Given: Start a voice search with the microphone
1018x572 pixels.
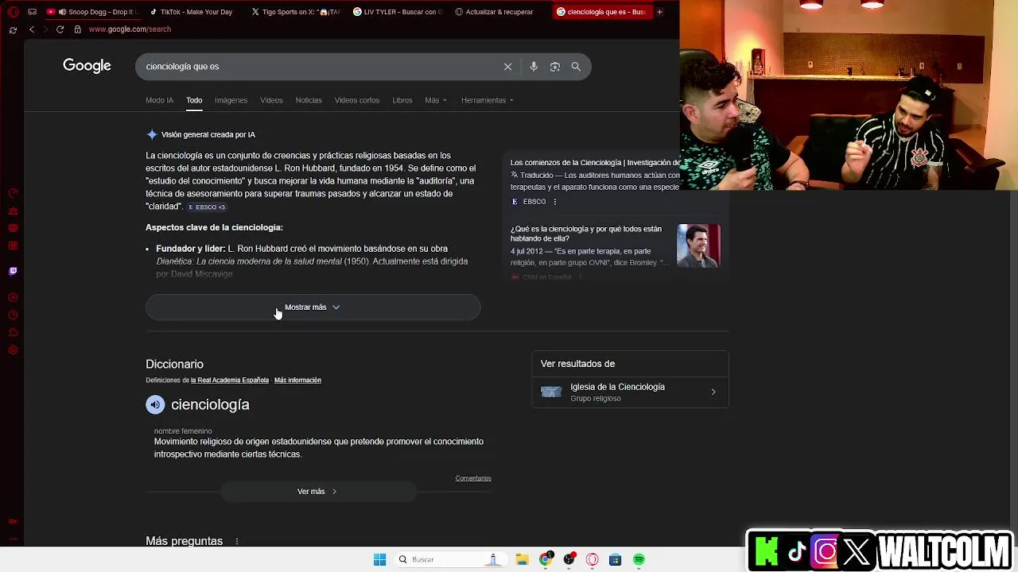Looking at the screenshot, I should click(x=534, y=67).
